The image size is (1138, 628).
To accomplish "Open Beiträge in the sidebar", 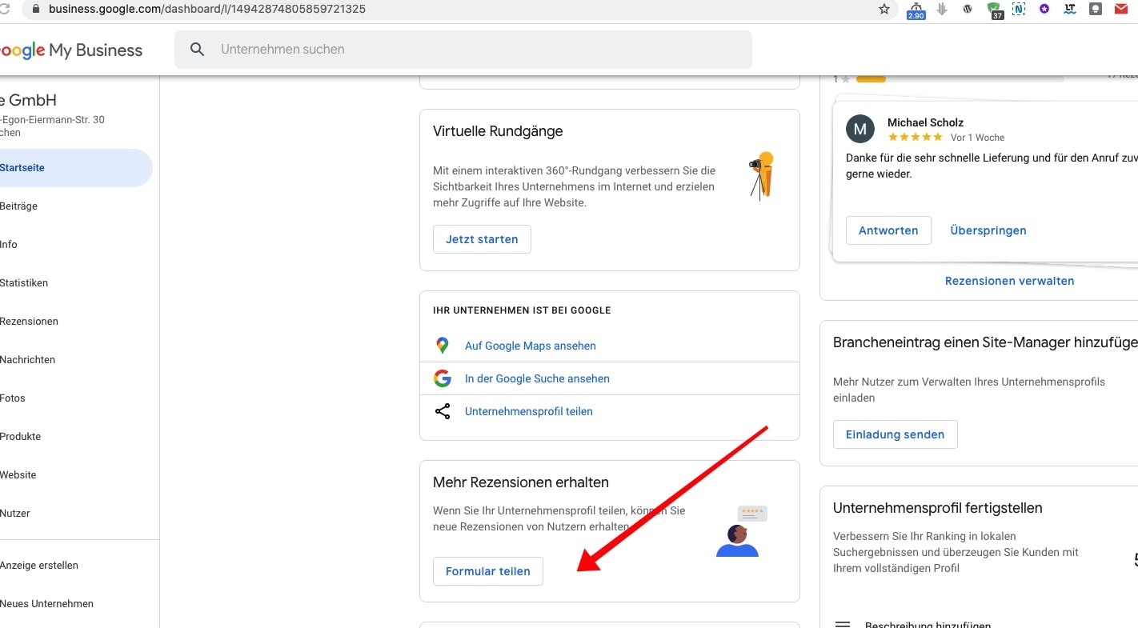I will [19, 206].
